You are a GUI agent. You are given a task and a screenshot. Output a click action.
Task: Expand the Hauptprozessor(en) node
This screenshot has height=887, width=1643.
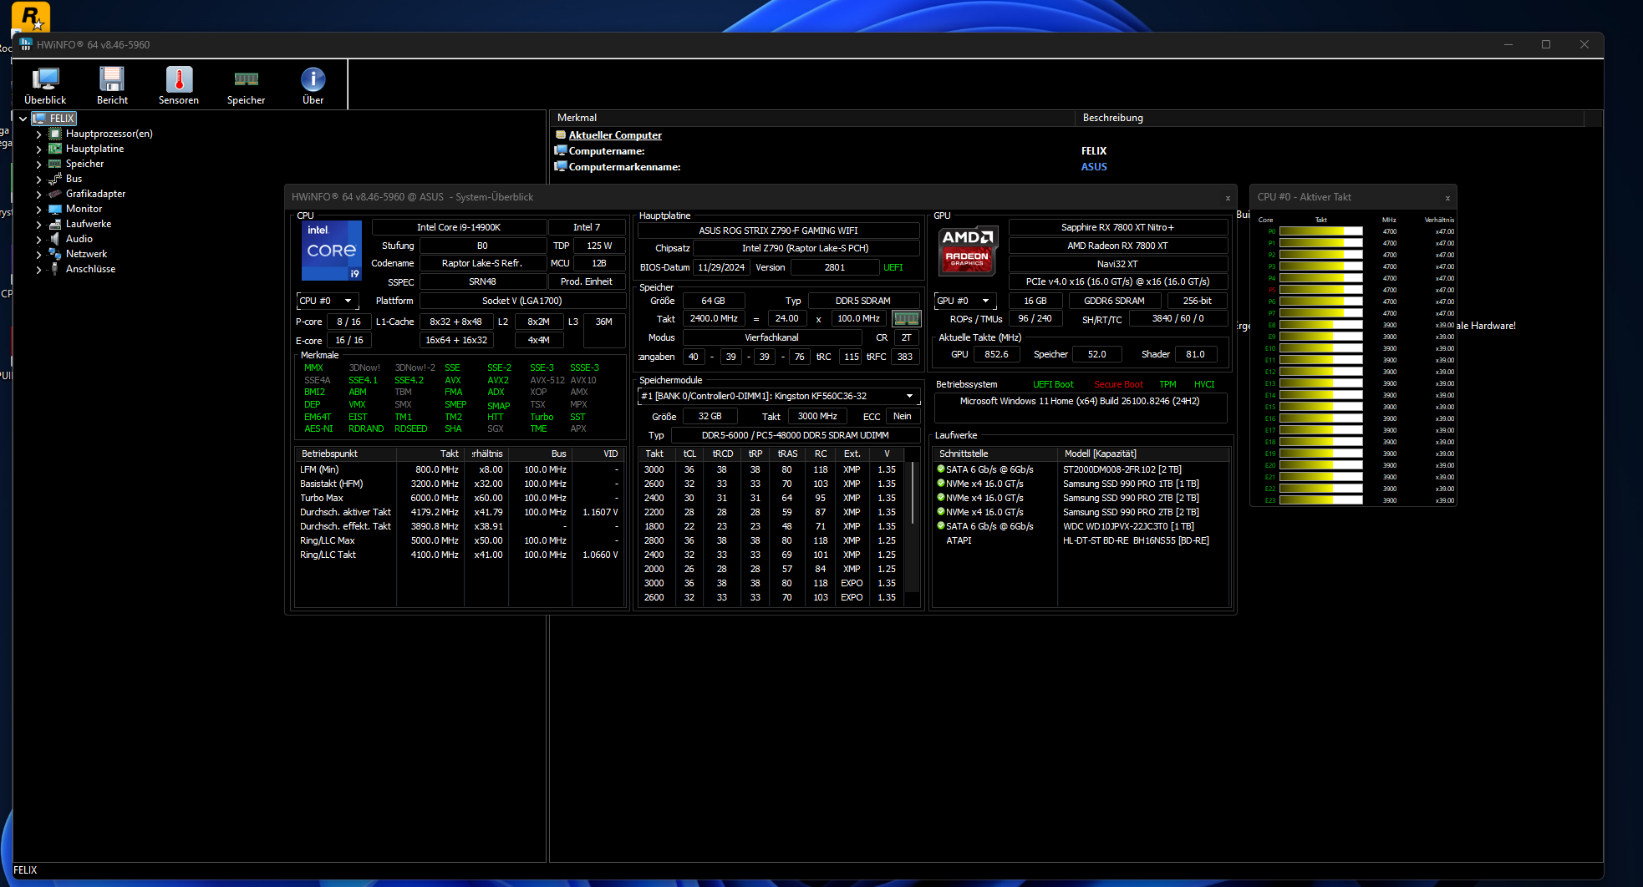click(38, 134)
